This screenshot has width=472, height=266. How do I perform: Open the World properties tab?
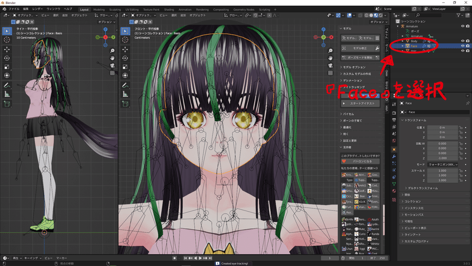(x=394, y=141)
